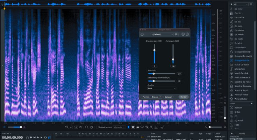Screen dimensions: 257x140
Task: Open the Quality dropdown set to Best
Action: (162, 89)
